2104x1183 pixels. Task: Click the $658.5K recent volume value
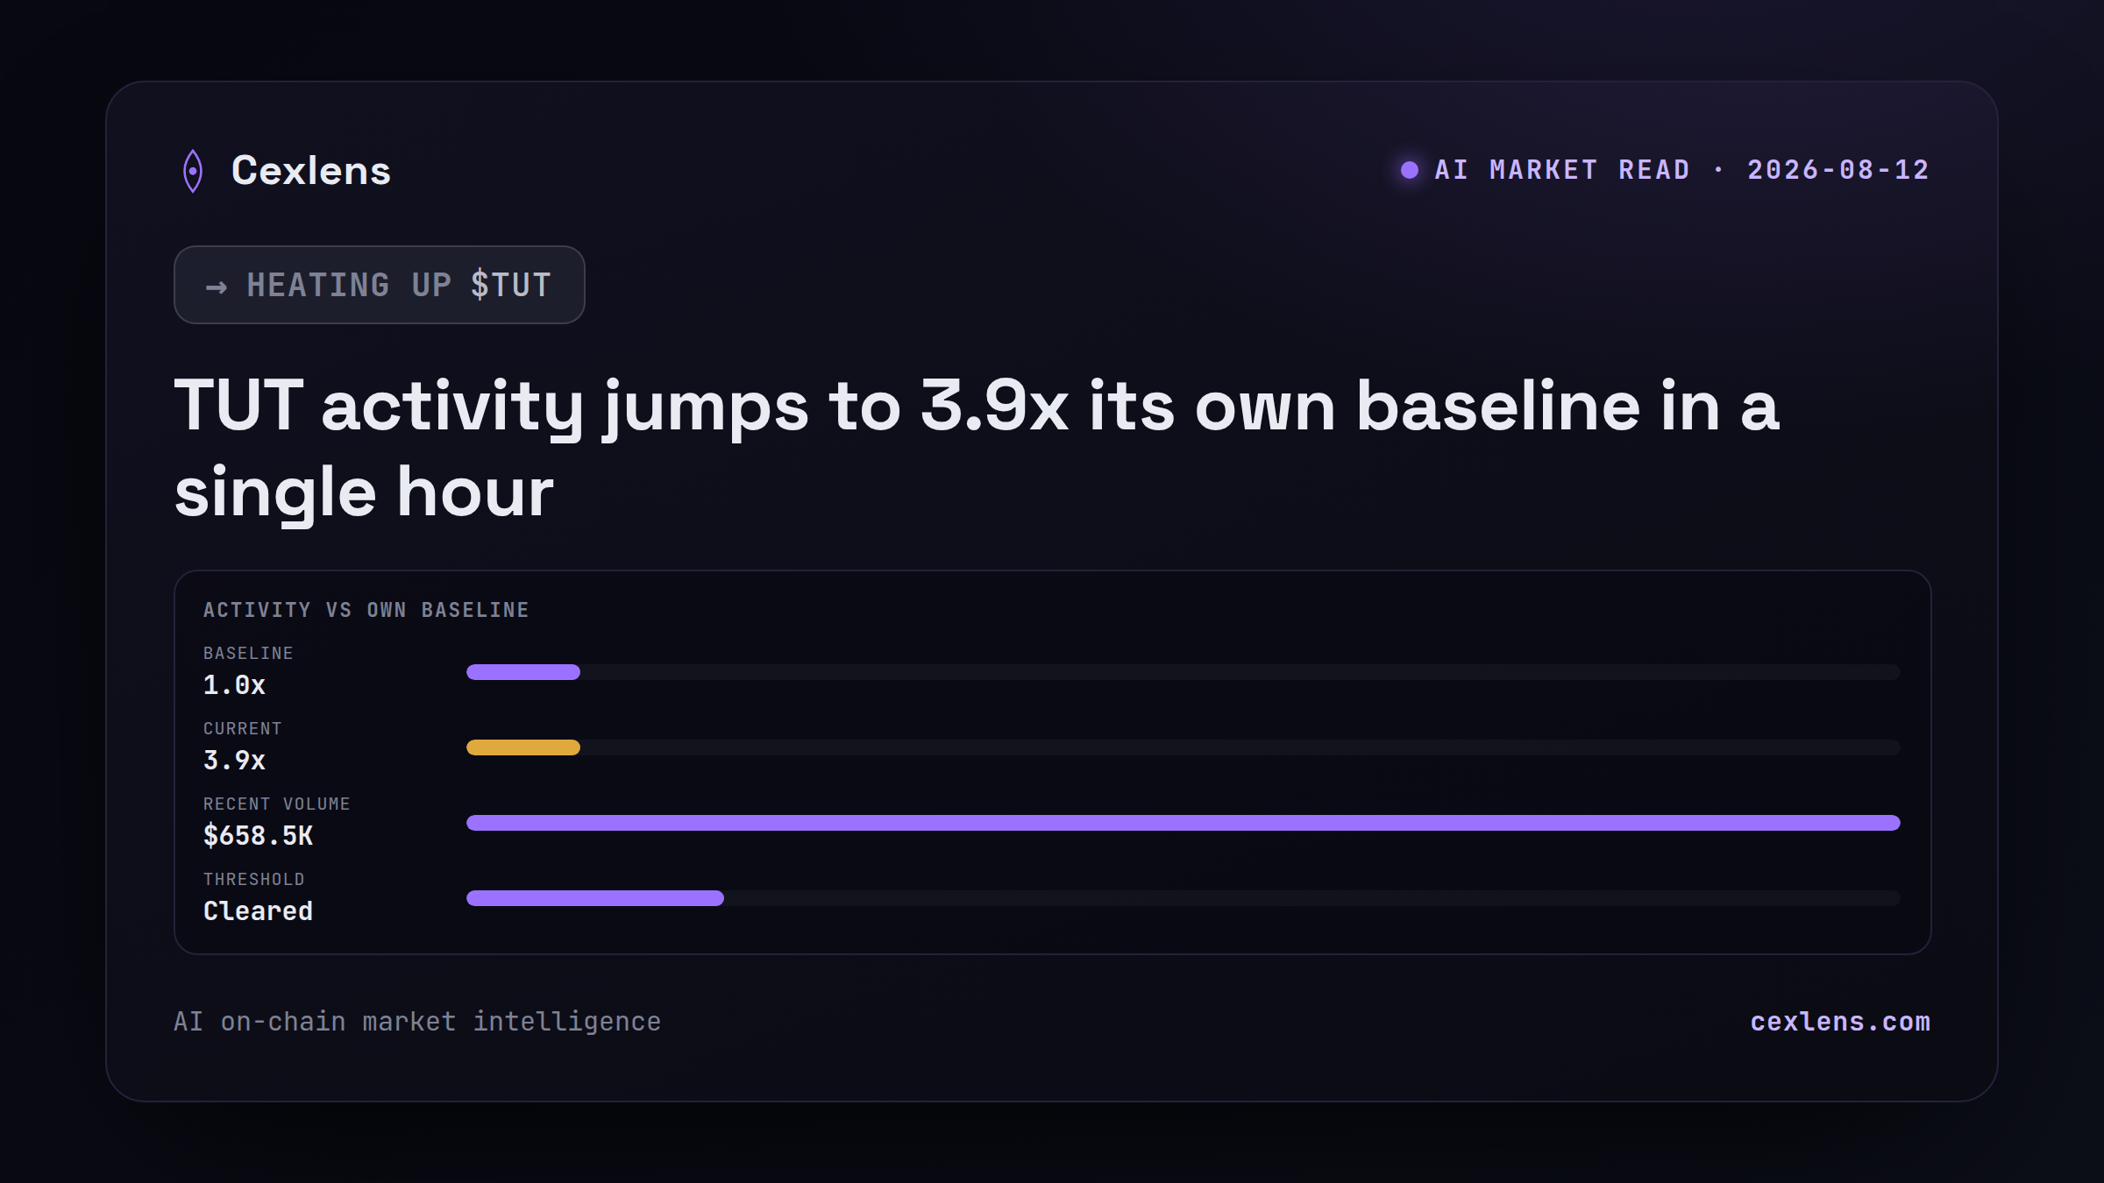(x=258, y=836)
